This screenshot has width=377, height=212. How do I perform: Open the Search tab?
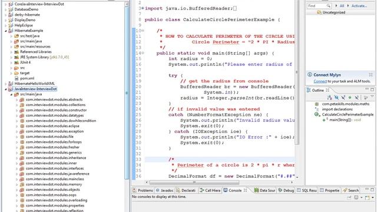pos(350,190)
